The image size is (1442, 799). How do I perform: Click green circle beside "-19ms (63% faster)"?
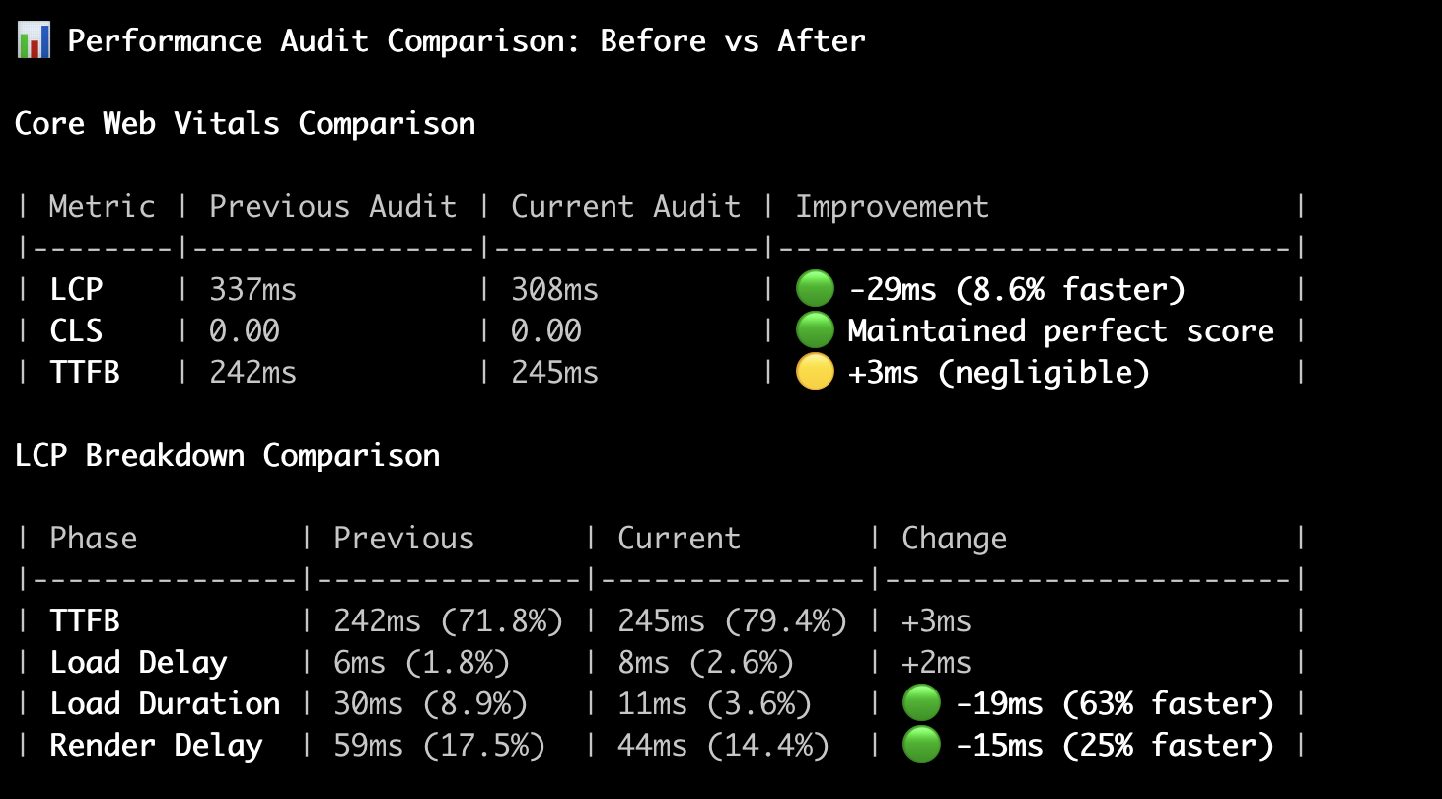click(x=921, y=703)
